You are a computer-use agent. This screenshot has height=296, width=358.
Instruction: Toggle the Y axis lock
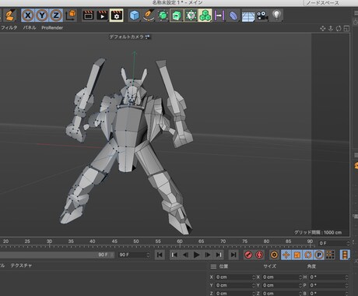[x=42, y=16]
